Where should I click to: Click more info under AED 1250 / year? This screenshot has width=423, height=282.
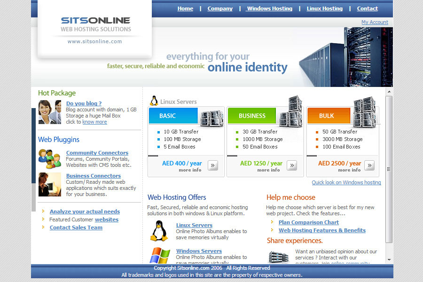(x=268, y=170)
